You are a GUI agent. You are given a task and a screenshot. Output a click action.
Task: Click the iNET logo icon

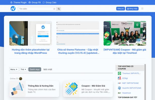pyautogui.click(x=120, y=83)
